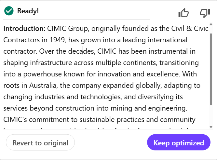Click the vertical scrollbar thumb
This screenshot has height=160, width=217.
click(211, 69)
